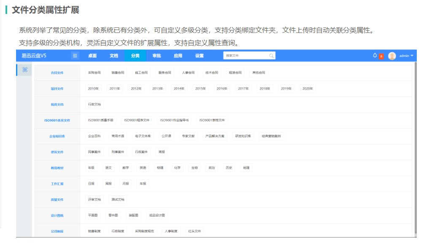
Task: Select the 民事案件 tag
Action: (x=94, y=152)
